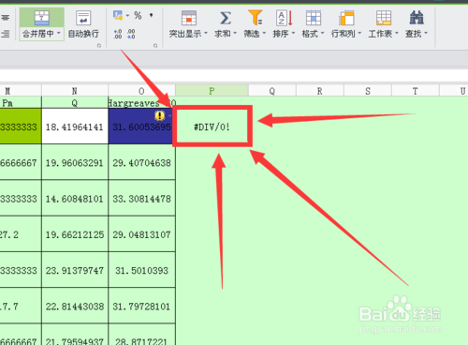Viewport: 468px width, 345px height.
Task: Click the 查找 find binoculars icon
Action: [x=417, y=18]
